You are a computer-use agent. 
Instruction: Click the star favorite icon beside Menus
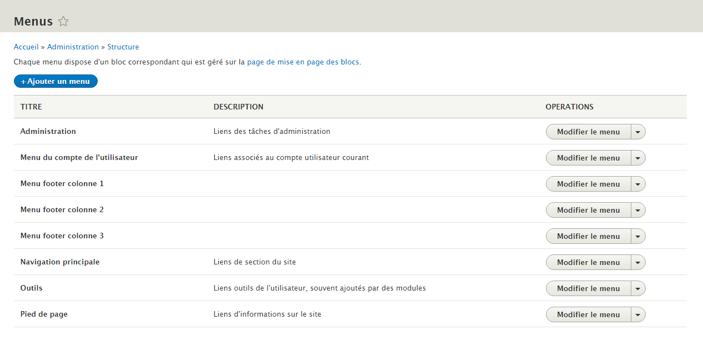[x=63, y=22]
